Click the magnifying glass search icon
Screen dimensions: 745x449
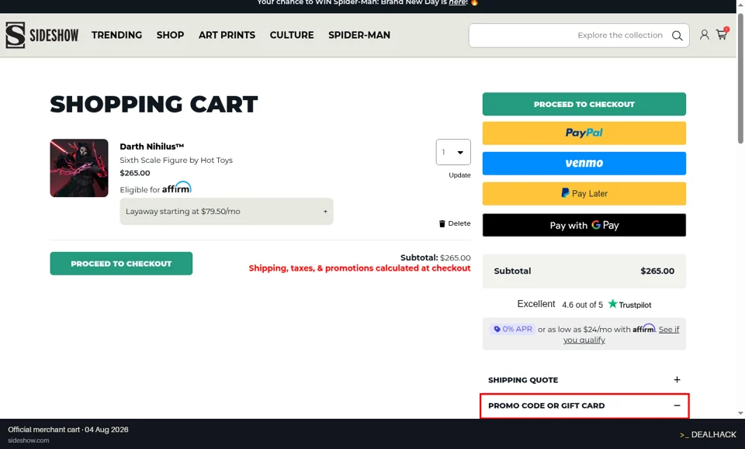pos(677,36)
